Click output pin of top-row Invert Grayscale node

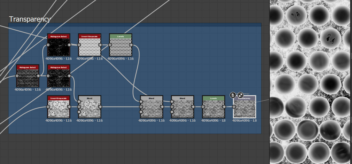[x=100, y=45]
